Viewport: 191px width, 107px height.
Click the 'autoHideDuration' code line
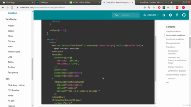point(68,73)
